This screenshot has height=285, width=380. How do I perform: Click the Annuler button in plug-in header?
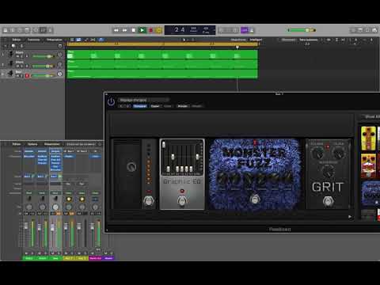click(183, 106)
